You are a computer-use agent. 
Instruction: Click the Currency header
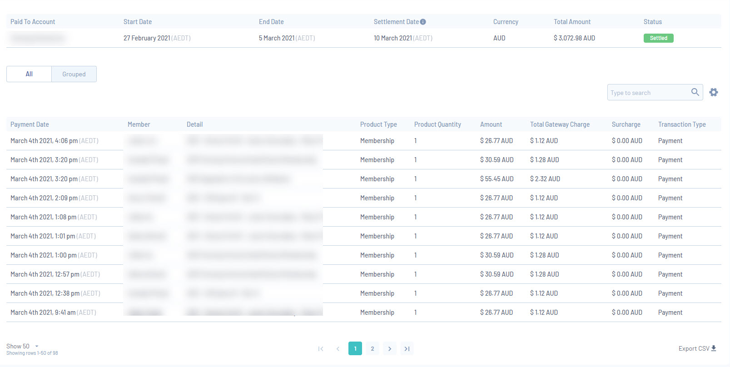point(506,22)
